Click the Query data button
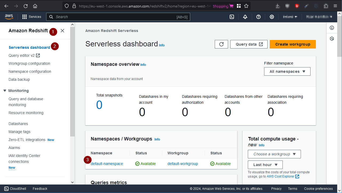Screen dimensions: 342x193 click(x=249, y=44)
